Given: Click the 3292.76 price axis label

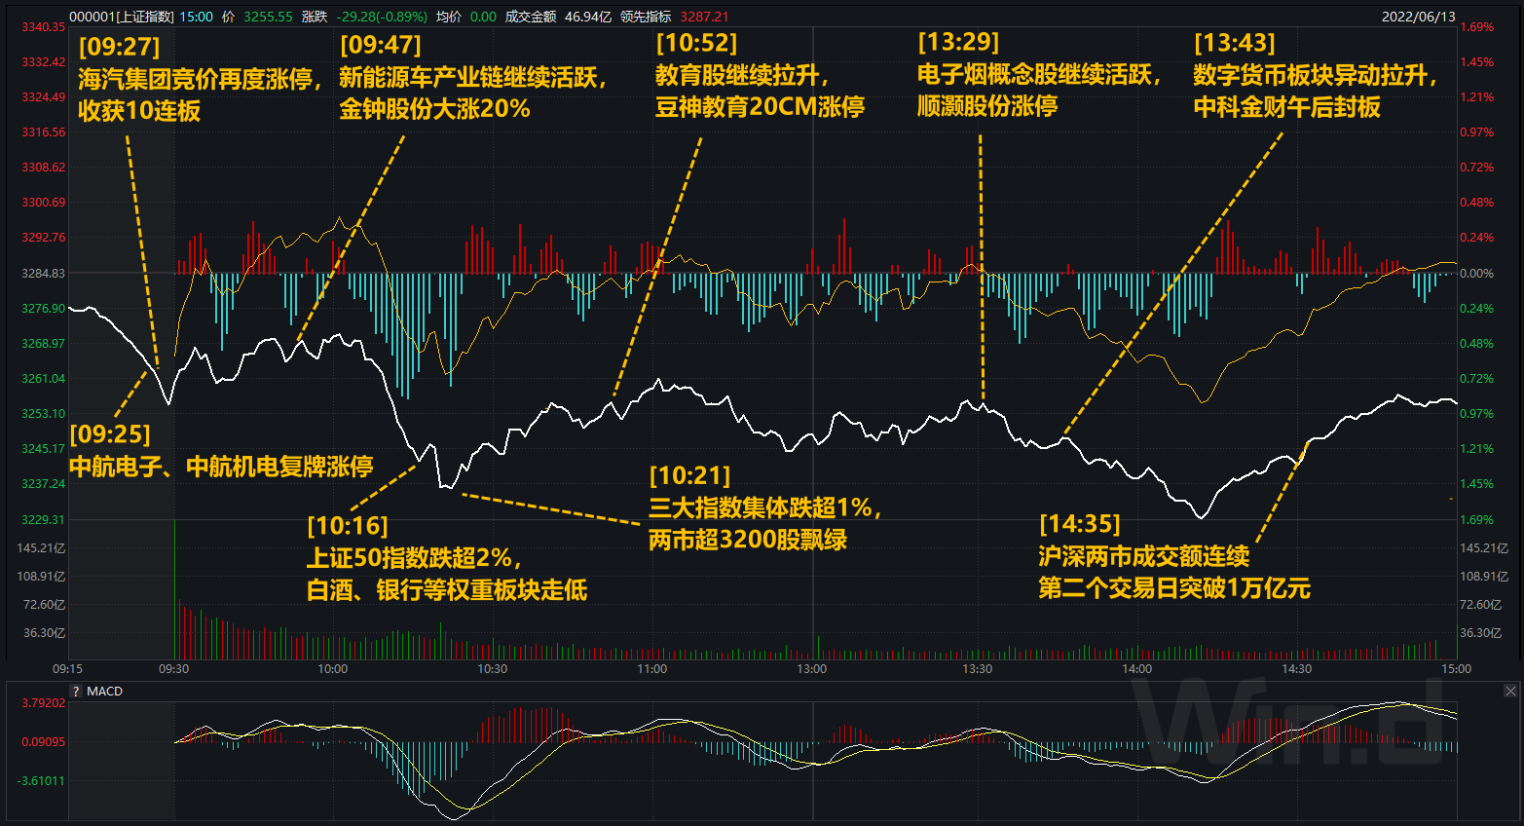Looking at the screenshot, I should (44, 238).
